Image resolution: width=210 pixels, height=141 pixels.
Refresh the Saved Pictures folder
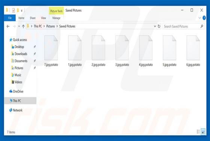tap(159, 26)
